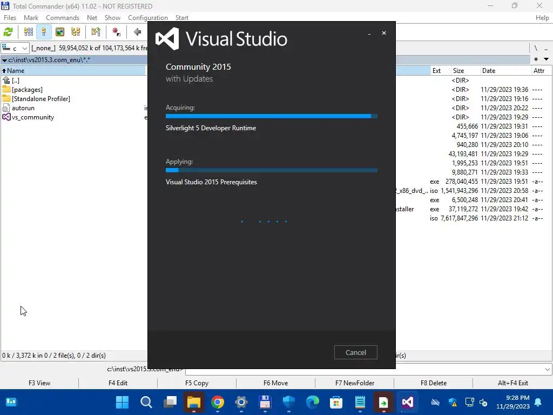The image size is (553, 415).
Task: Open the Configuration menu
Action: coord(148,18)
